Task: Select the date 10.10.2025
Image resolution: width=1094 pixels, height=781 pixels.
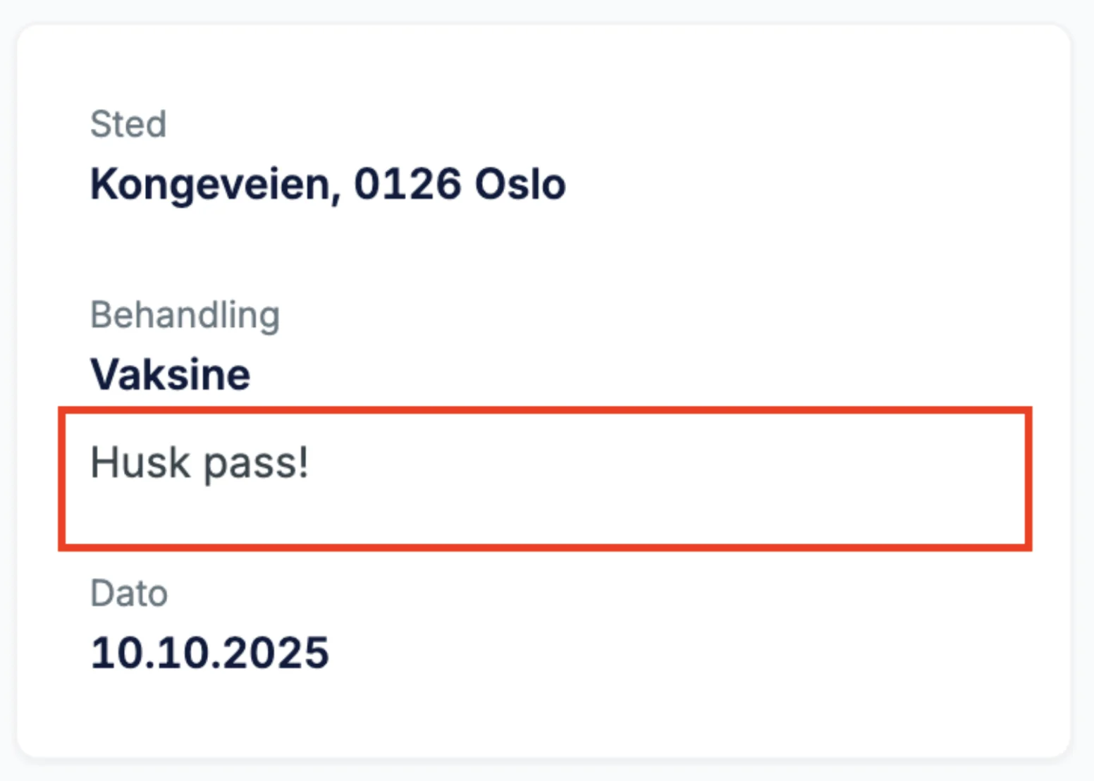Action: [x=209, y=653]
